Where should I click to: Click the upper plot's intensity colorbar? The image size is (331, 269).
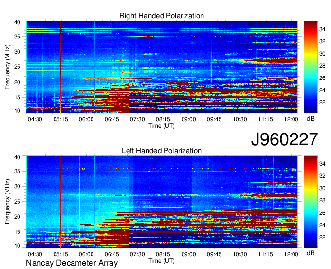(x=311, y=67)
